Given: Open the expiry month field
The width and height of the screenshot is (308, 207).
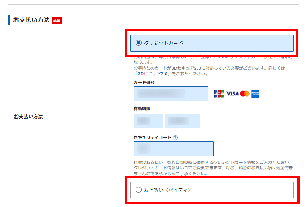Looking at the screenshot, I should point(148,121).
